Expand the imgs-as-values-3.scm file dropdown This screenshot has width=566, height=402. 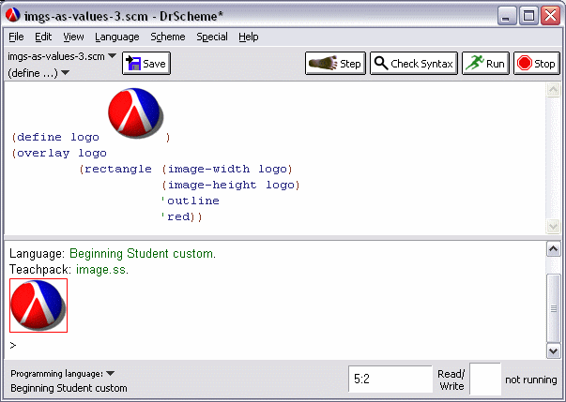113,56
